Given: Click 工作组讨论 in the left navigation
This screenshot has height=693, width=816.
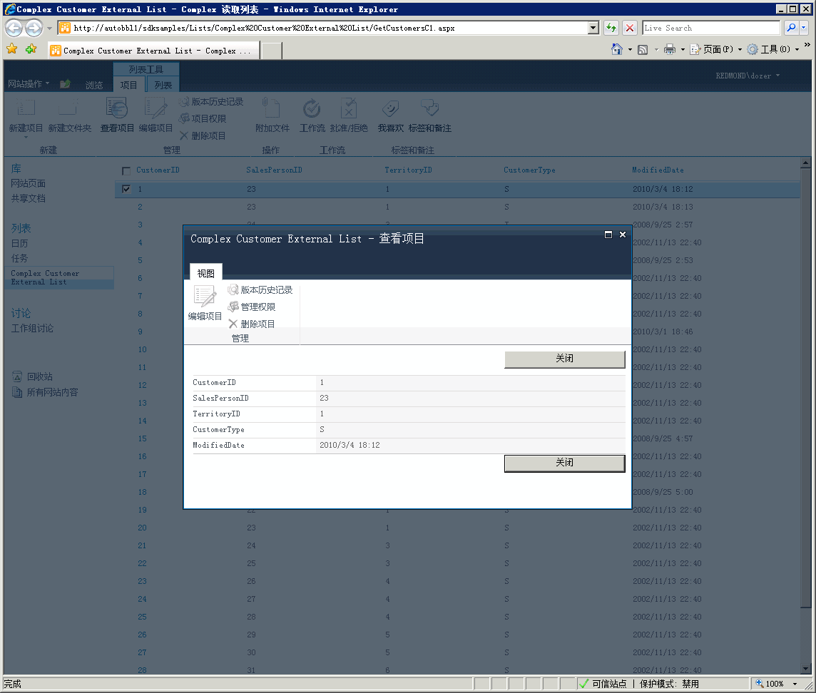Looking at the screenshot, I should tap(32, 328).
